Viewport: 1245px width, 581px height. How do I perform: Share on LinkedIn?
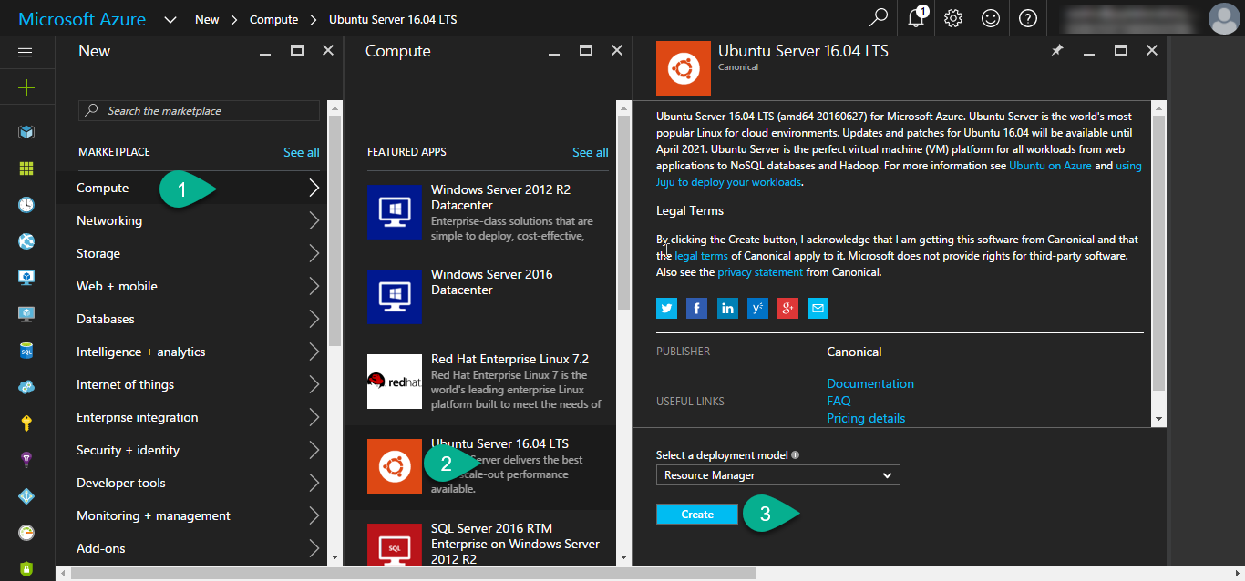click(727, 309)
